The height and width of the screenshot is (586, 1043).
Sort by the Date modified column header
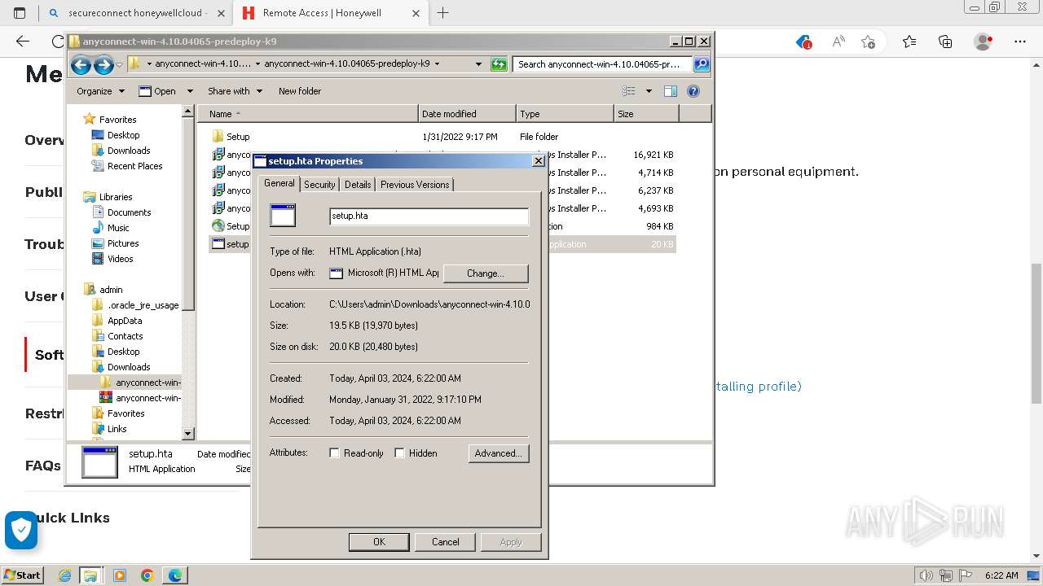(x=467, y=114)
